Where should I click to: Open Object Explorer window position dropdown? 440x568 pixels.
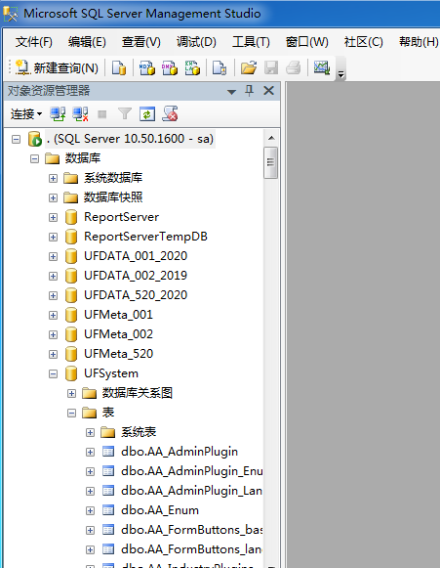(231, 92)
